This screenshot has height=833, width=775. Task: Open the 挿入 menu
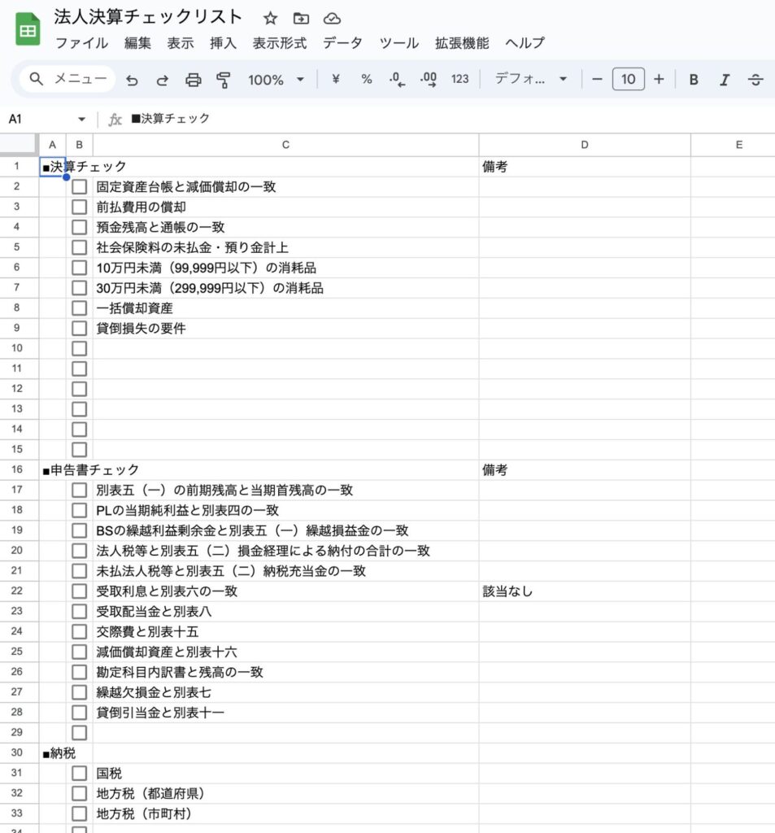pos(223,43)
